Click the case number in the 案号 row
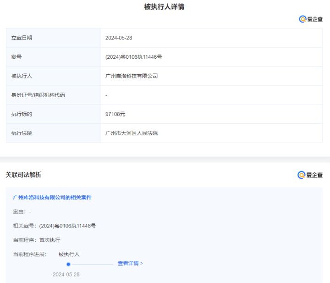Screen dimensions: 330x283 click(133, 57)
